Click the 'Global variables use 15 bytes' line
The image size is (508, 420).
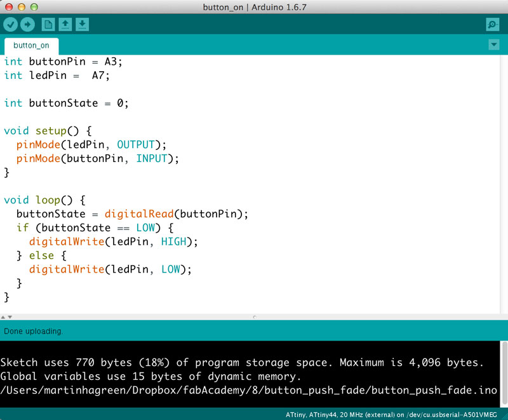coord(150,376)
